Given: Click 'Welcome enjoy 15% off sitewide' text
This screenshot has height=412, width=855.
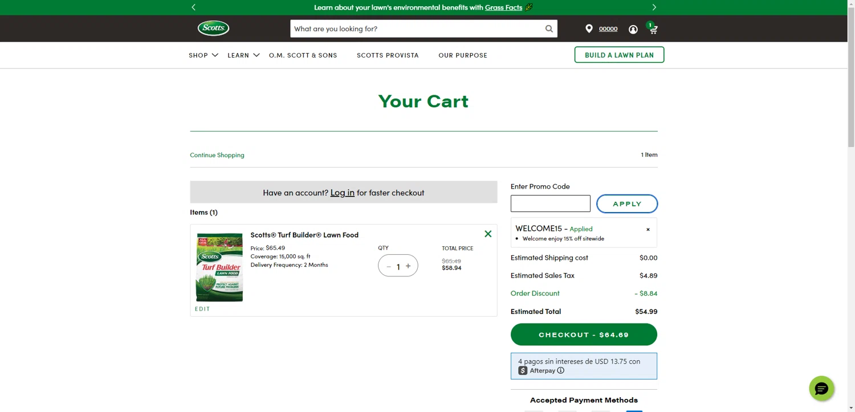Looking at the screenshot, I should (x=563, y=239).
